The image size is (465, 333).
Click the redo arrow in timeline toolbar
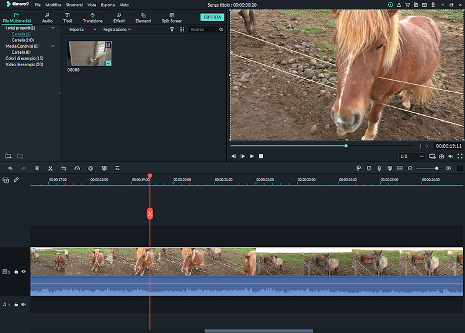[24, 168]
